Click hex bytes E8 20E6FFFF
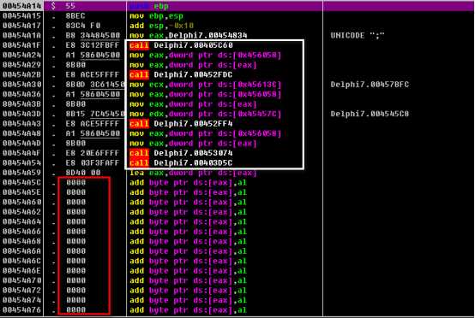Image resolution: width=475 pixels, height=318 pixels. [x=93, y=153]
